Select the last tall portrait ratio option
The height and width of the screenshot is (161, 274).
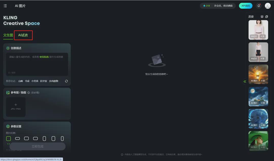tap(62, 139)
